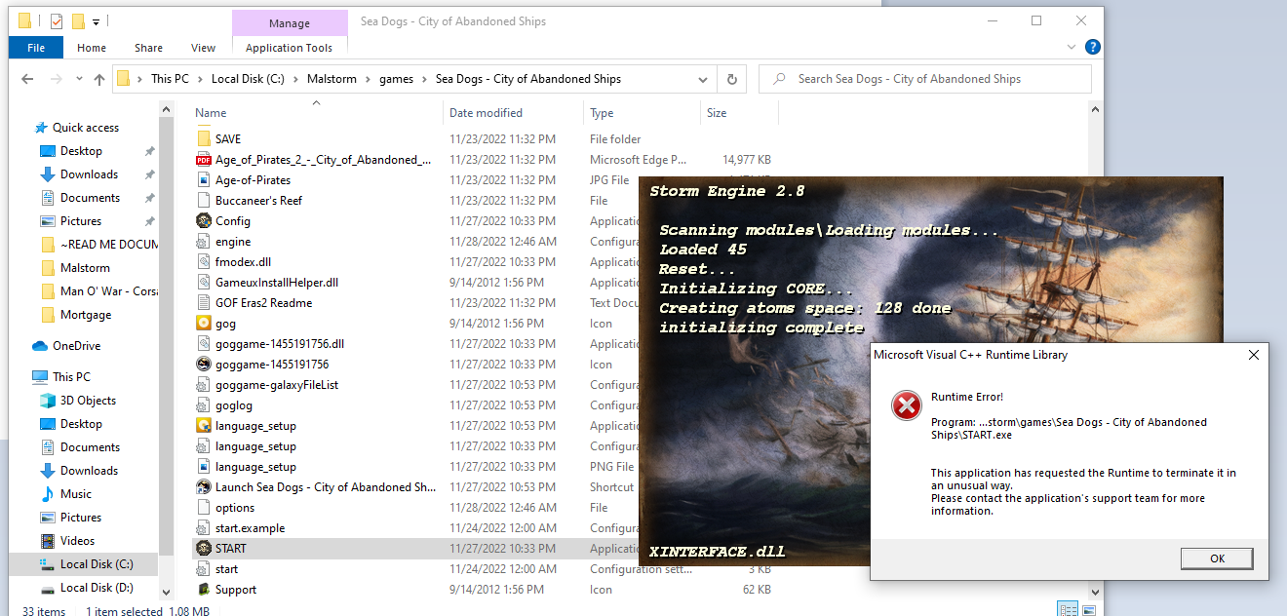Click the red error icon in dialog
The width and height of the screenshot is (1287, 616).
pos(907,405)
